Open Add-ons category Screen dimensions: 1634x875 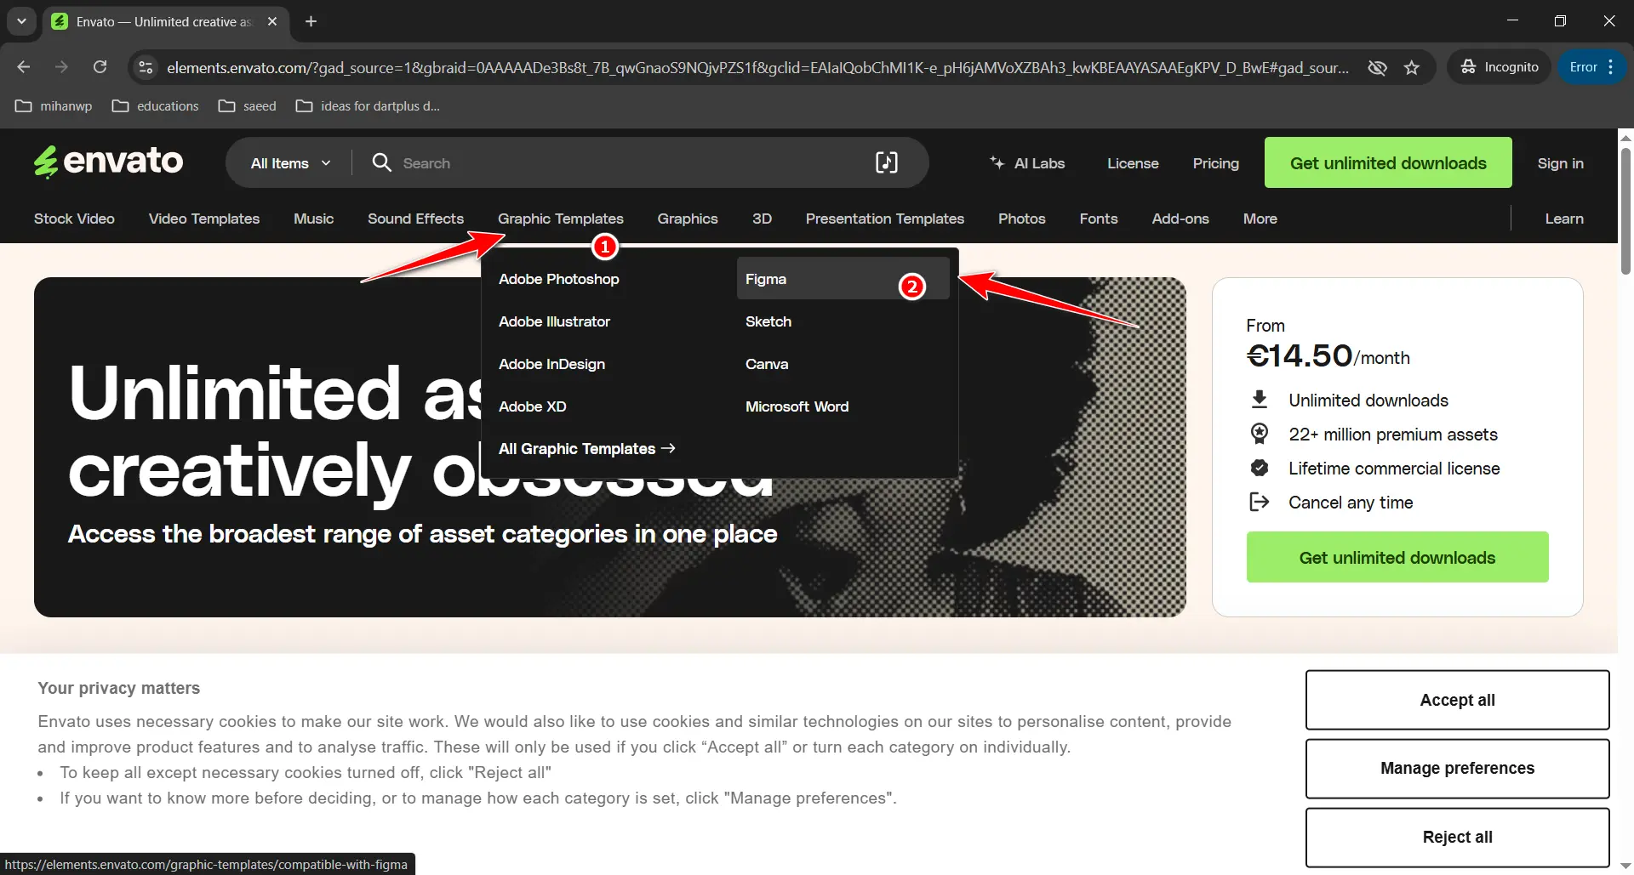(1180, 219)
